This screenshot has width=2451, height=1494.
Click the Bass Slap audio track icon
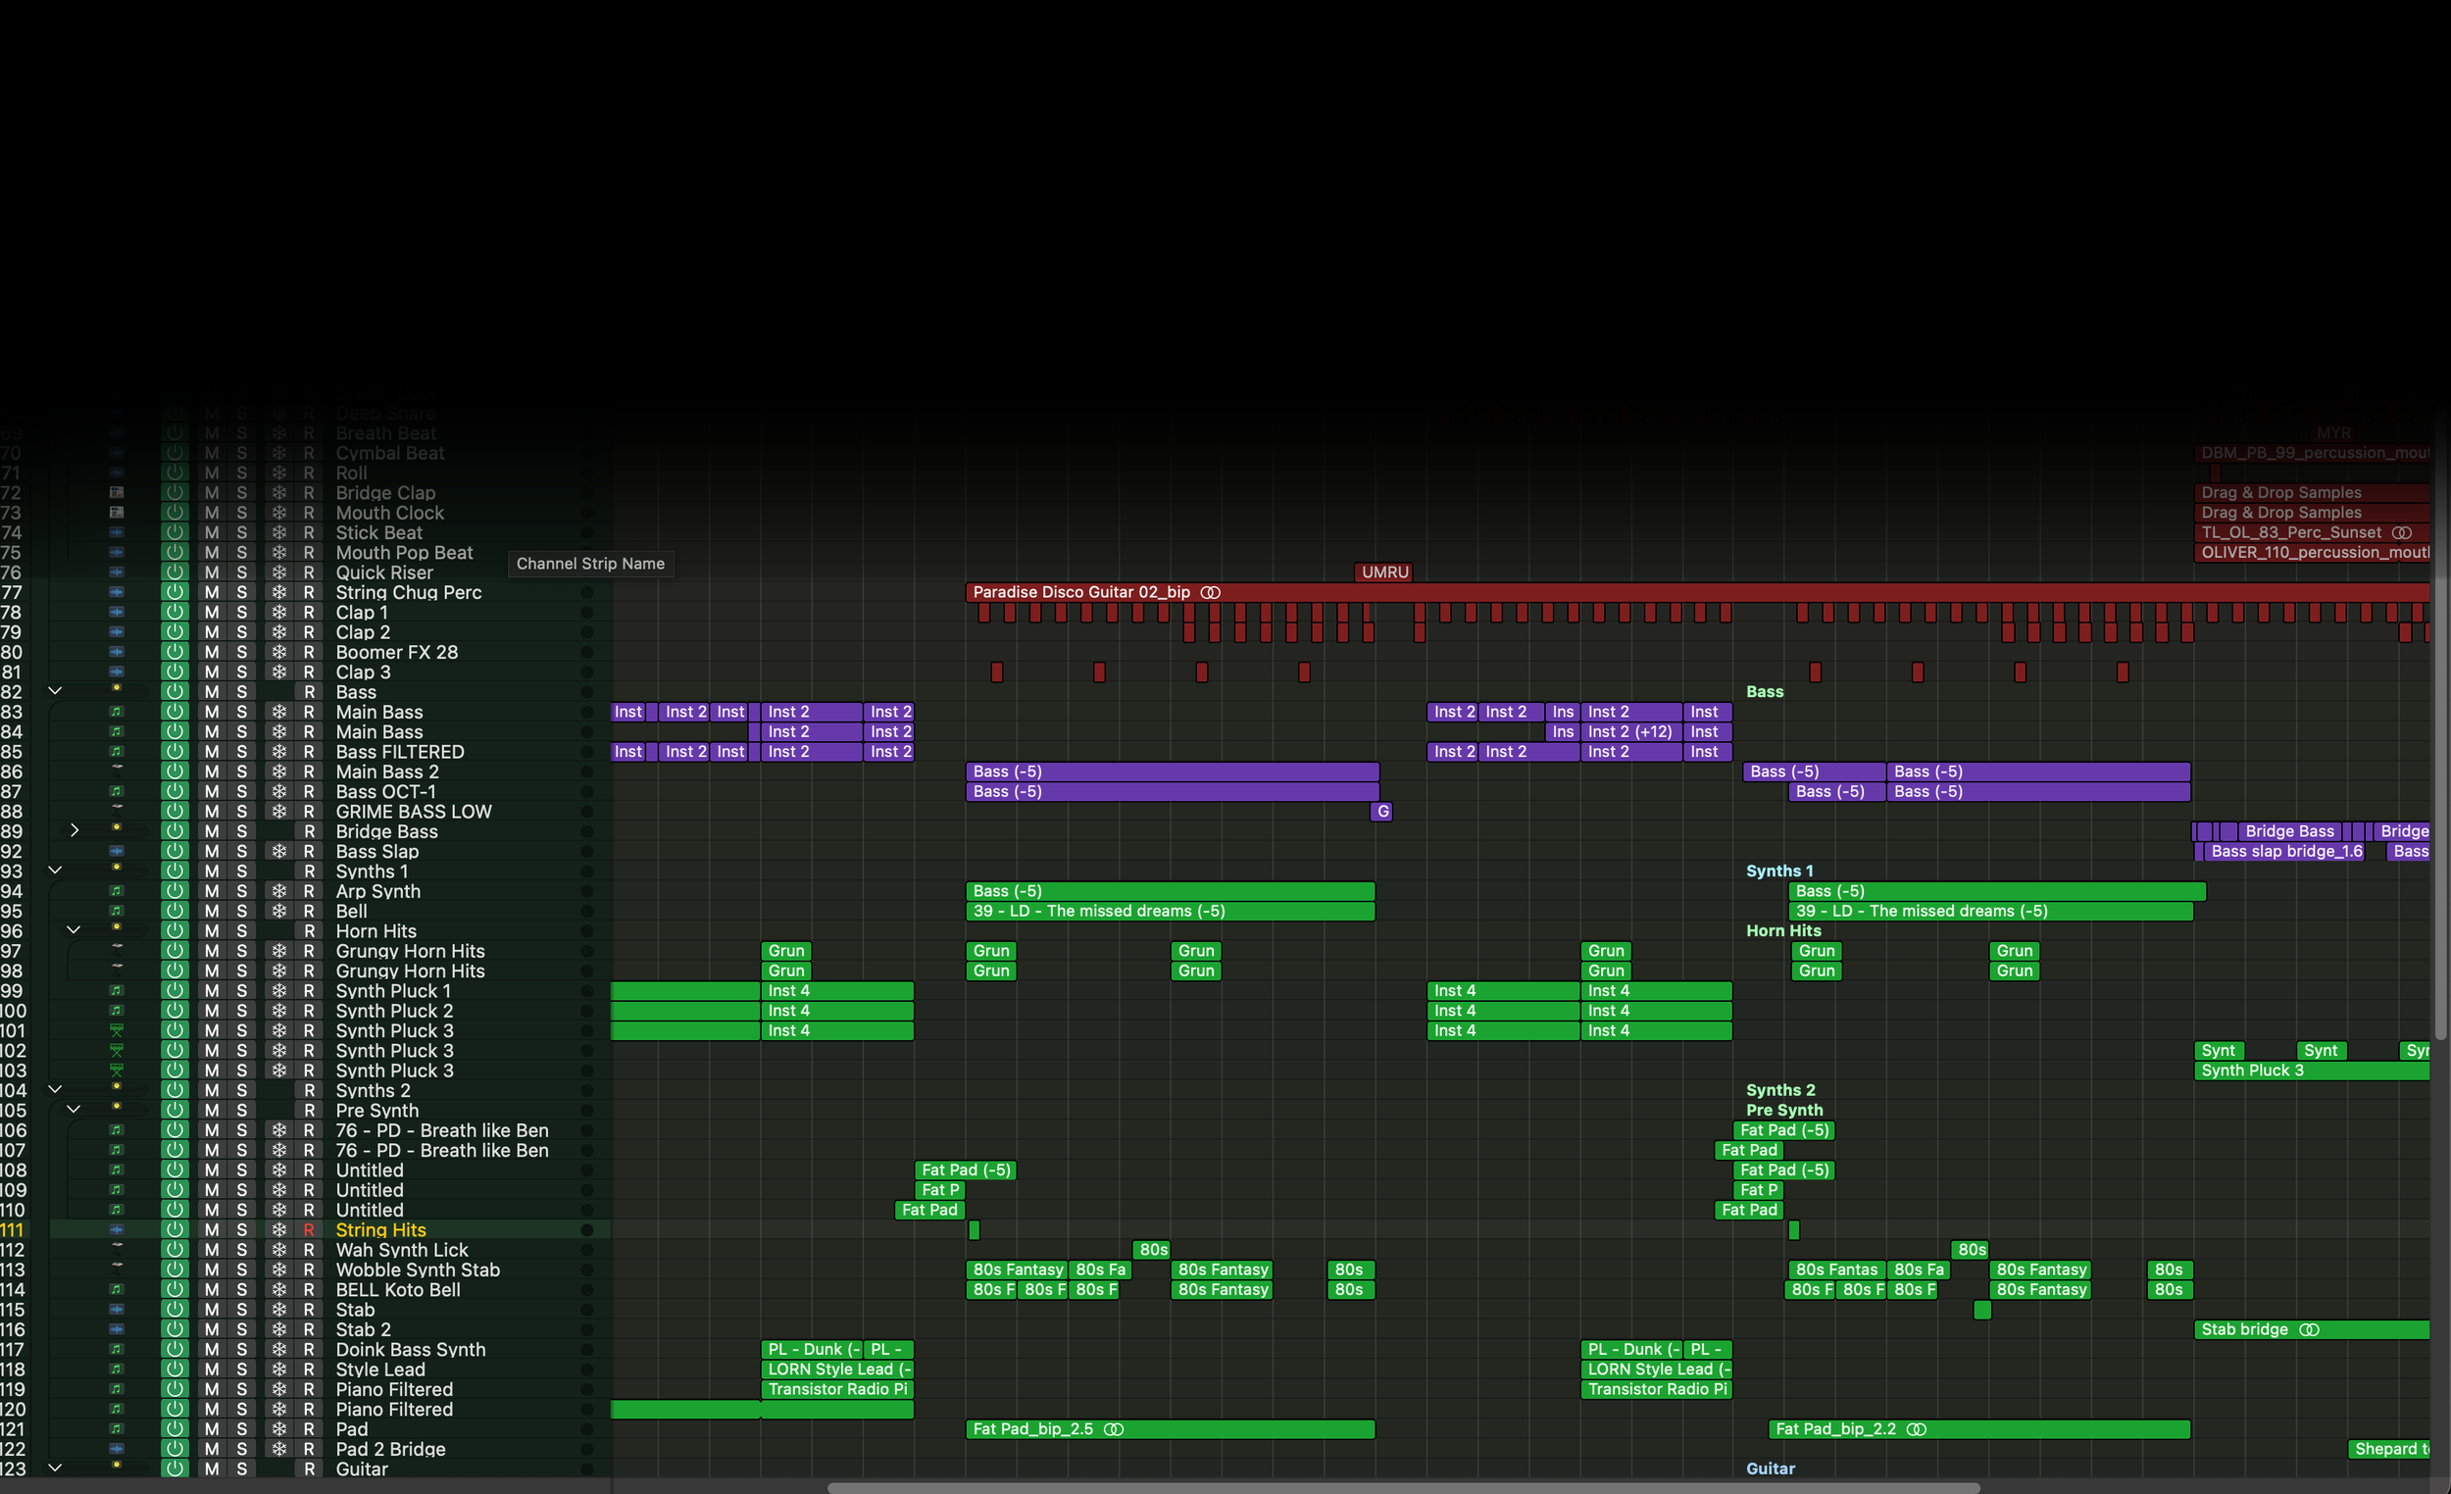click(x=117, y=852)
